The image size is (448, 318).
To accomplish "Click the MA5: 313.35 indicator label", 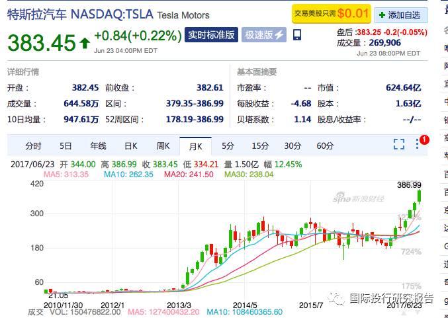I will tap(66, 175).
